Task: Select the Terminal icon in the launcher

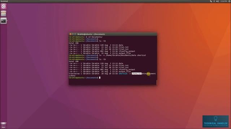Action: 3,21
